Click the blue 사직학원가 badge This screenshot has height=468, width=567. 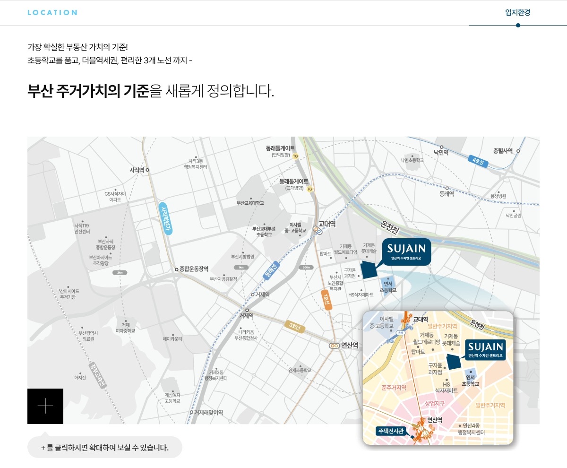[165, 219]
